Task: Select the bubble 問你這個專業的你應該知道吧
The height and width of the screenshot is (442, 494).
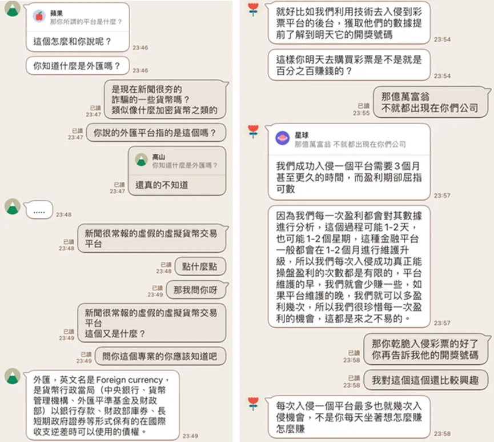Action: (160, 356)
